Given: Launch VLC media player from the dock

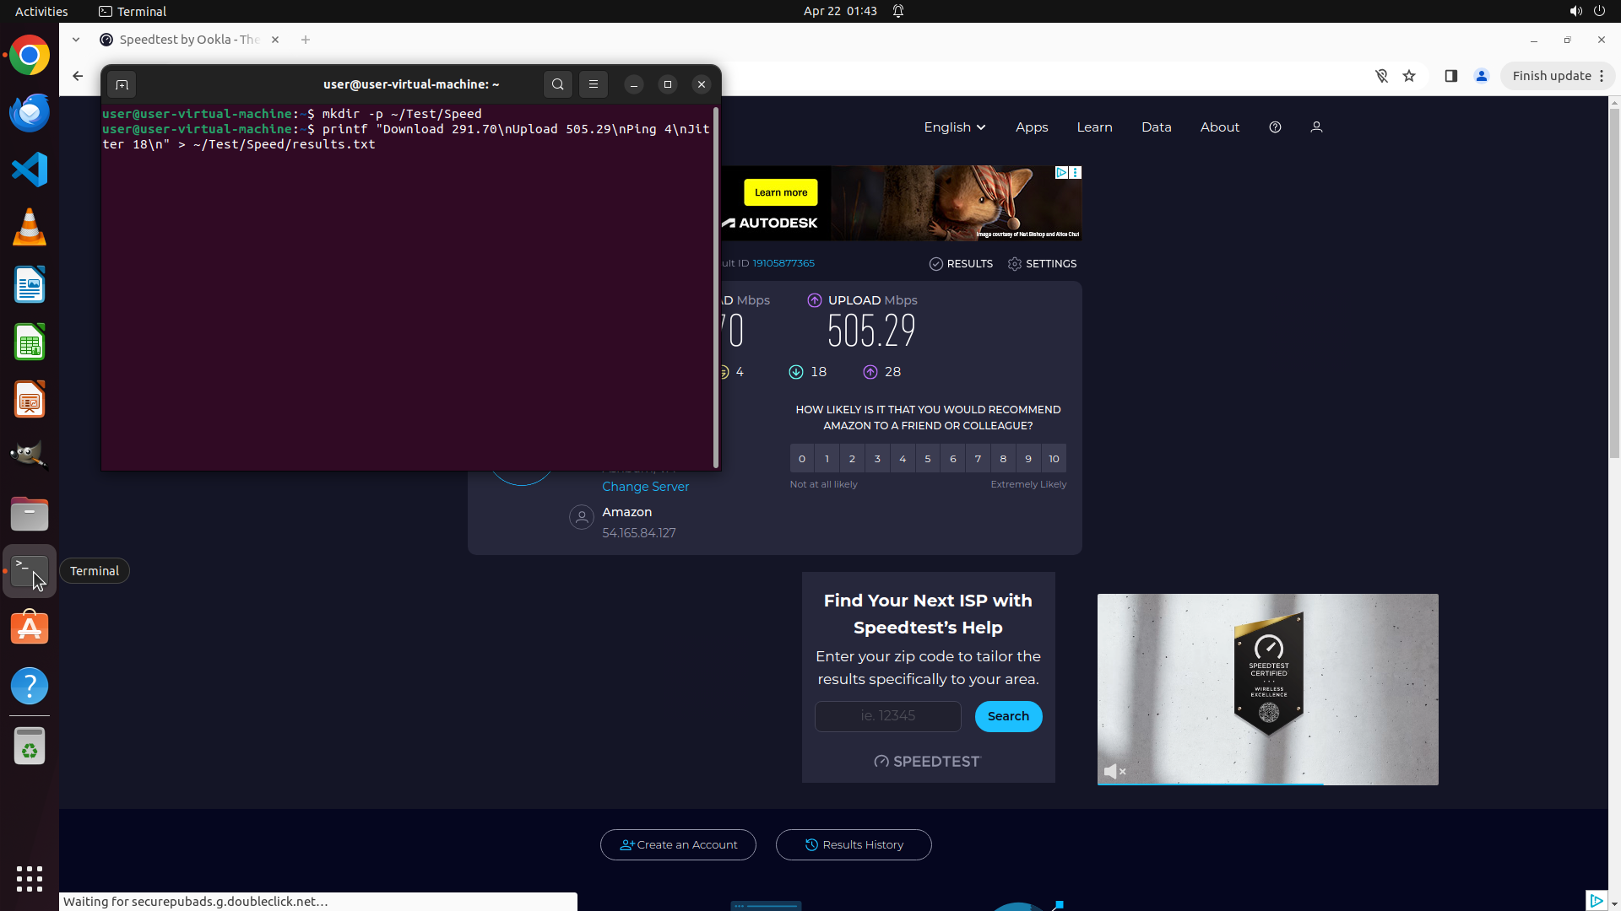Looking at the screenshot, I should pos(30,228).
